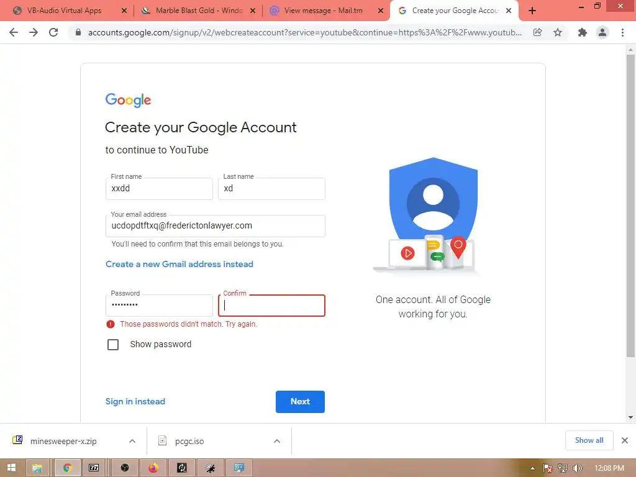Click the Chrome taskbar icon
The width and height of the screenshot is (636, 477).
(67, 468)
